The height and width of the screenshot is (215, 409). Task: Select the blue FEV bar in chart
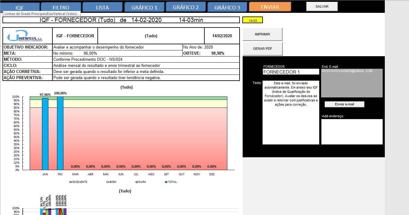[60, 133]
